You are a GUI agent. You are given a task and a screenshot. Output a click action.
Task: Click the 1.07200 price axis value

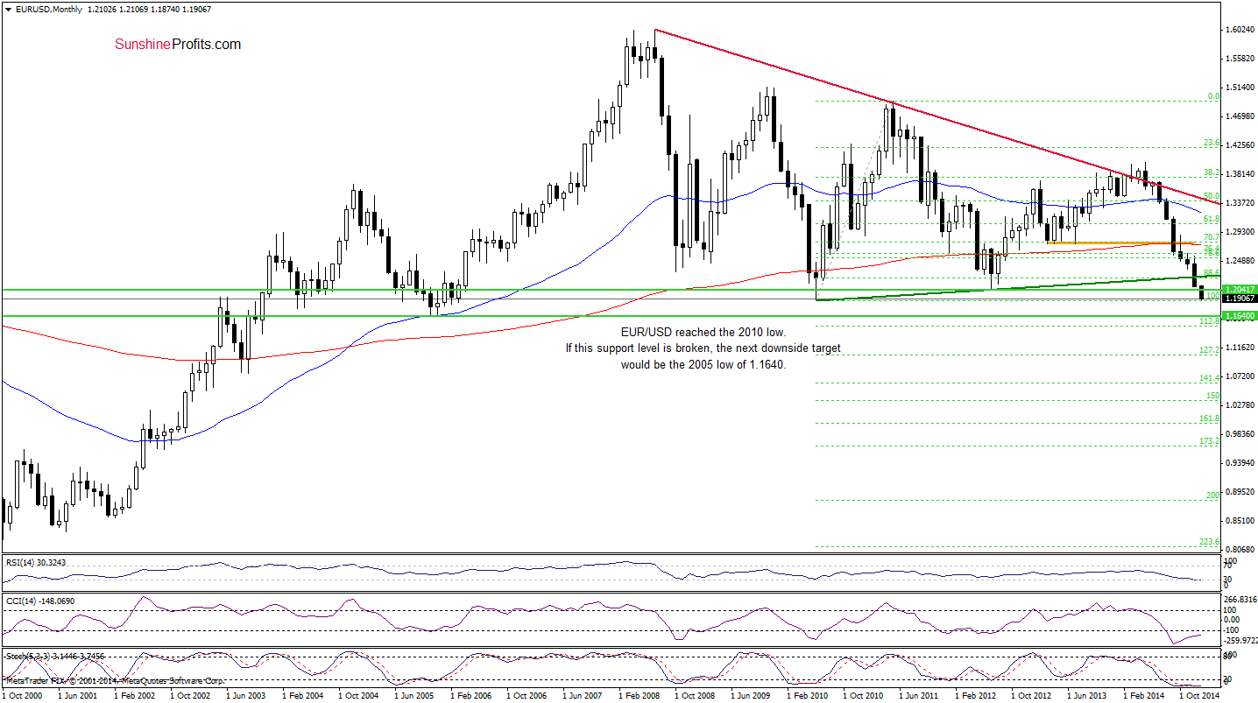pos(1239,376)
